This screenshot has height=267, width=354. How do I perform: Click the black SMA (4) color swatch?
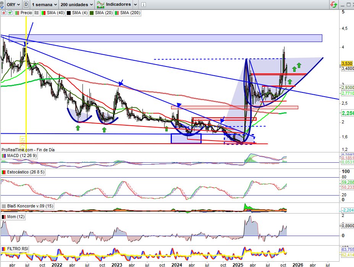(69, 13)
